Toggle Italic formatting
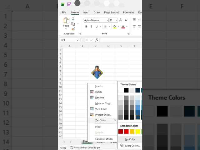The image size is (200, 150). pyautogui.click(x=91, y=27)
